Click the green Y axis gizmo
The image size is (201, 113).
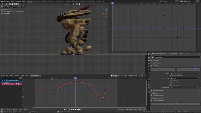pyautogui.click(x=103, y=13)
